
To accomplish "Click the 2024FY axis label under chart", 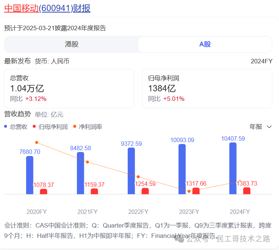I will (240, 212).
